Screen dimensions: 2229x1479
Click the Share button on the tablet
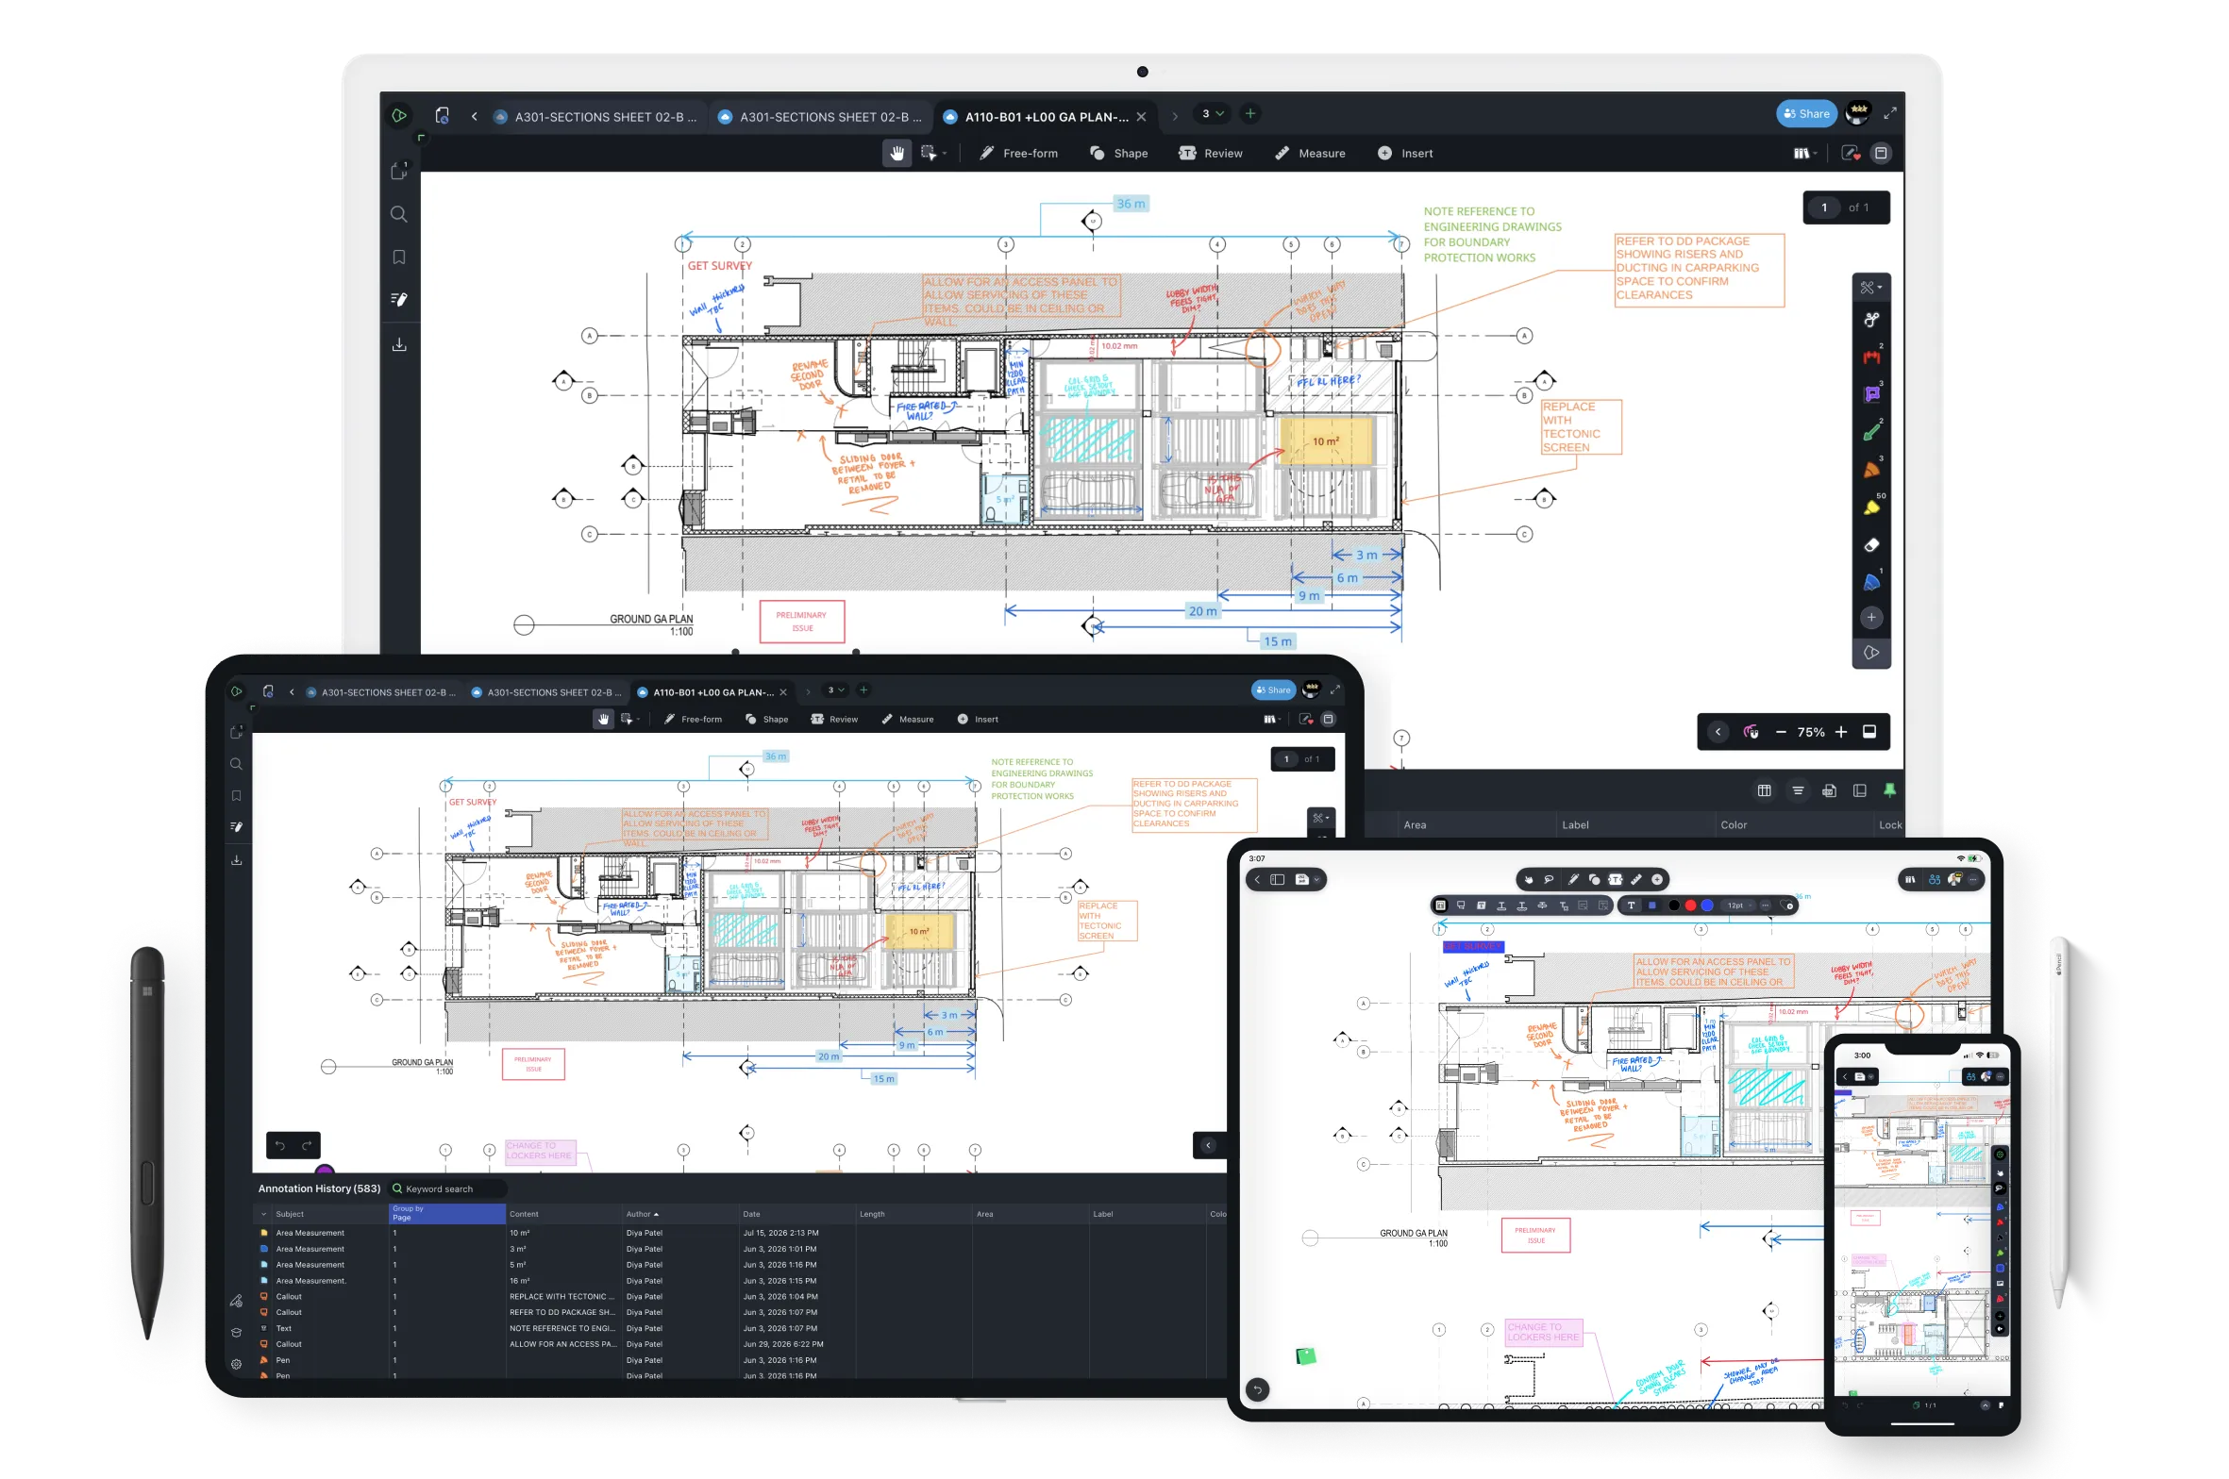[x=1272, y=690]
